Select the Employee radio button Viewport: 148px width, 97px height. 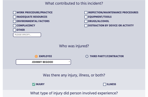pos(36,56)
